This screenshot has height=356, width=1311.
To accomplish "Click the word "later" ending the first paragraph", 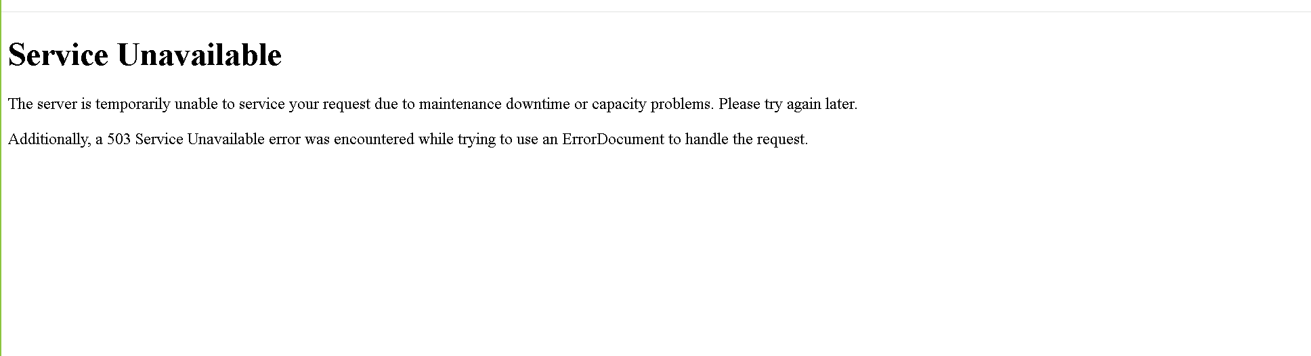I will tap(840, 104).
